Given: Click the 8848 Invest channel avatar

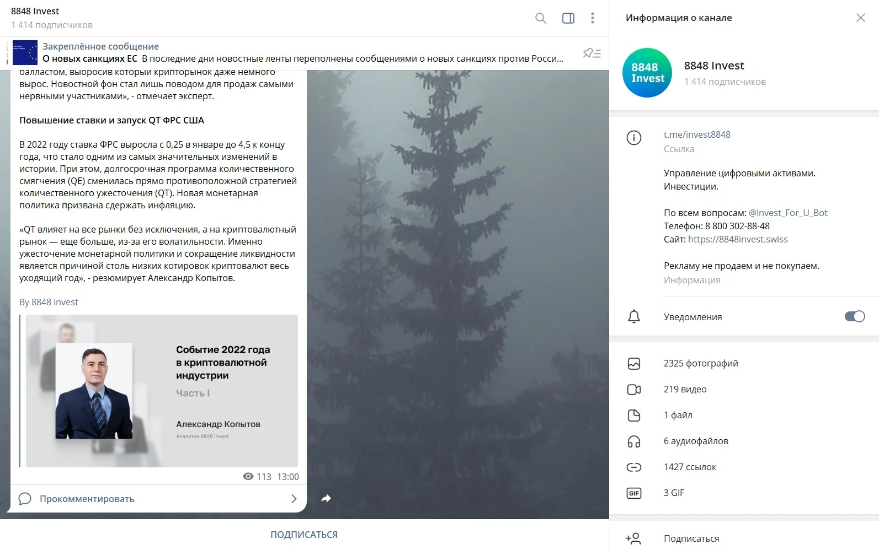Looking at the screenshot, I should tap(647, 73).
